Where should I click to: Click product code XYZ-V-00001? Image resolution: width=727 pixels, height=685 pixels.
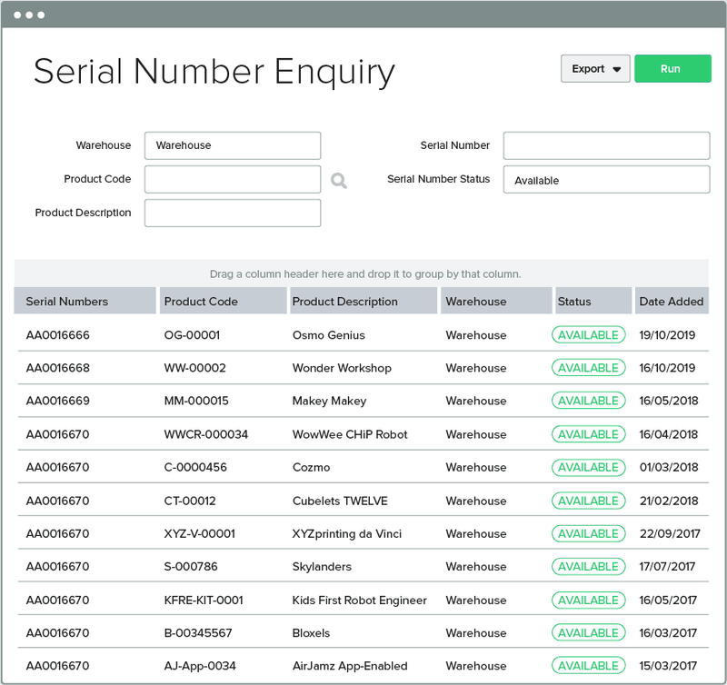click(199, 534)
